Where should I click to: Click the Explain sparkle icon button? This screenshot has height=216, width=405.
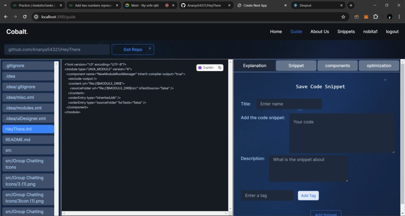206,67
